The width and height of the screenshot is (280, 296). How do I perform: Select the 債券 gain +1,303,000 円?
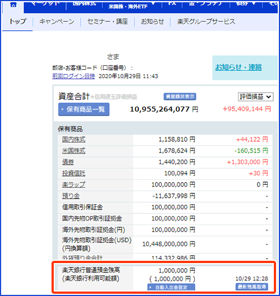coord(248,162)
